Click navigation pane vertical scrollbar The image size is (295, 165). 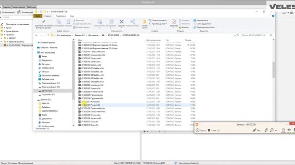tap(73, 70)
